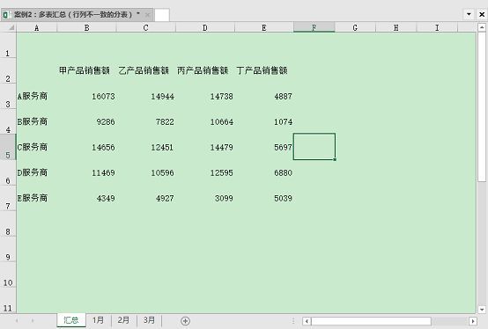Click the vertical scrollbar thumb
Screen dimensions: 488x329
[x=482, y=106]
